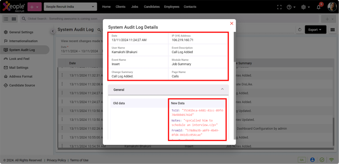Image resolution: width=339 pixels, height=164 pixels.
Task: Collapse the sidebar with arrow button
Action: coord(53,31)
